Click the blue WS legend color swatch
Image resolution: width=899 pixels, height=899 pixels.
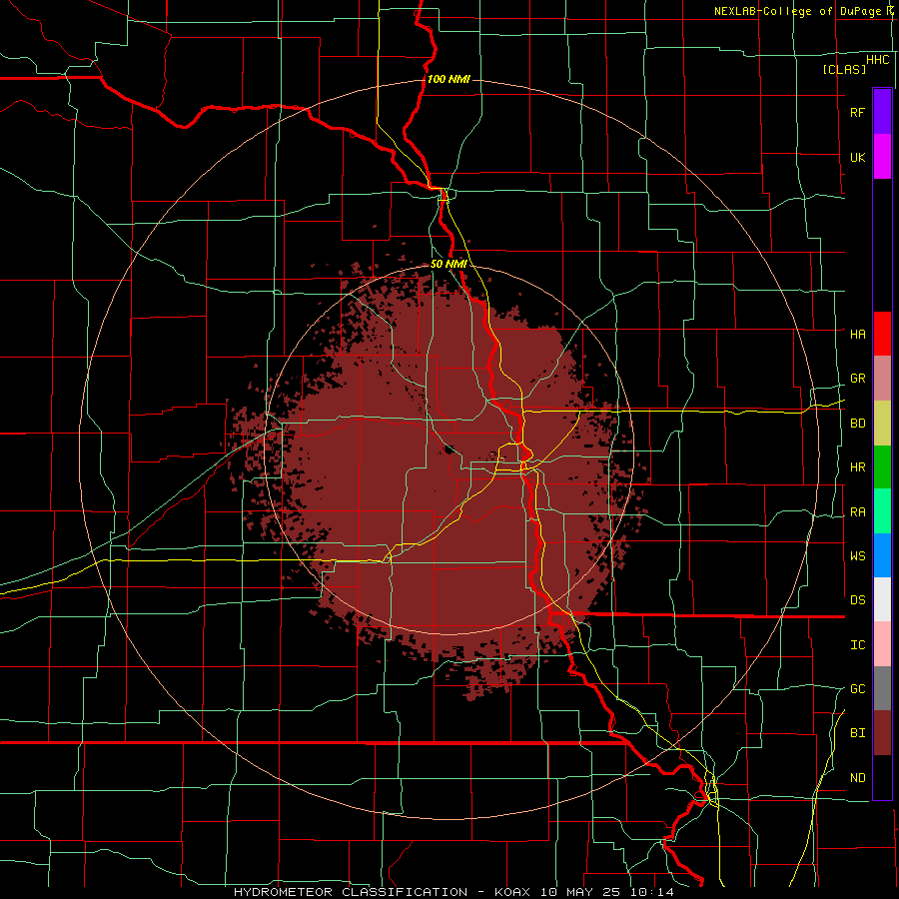[882, 555]
